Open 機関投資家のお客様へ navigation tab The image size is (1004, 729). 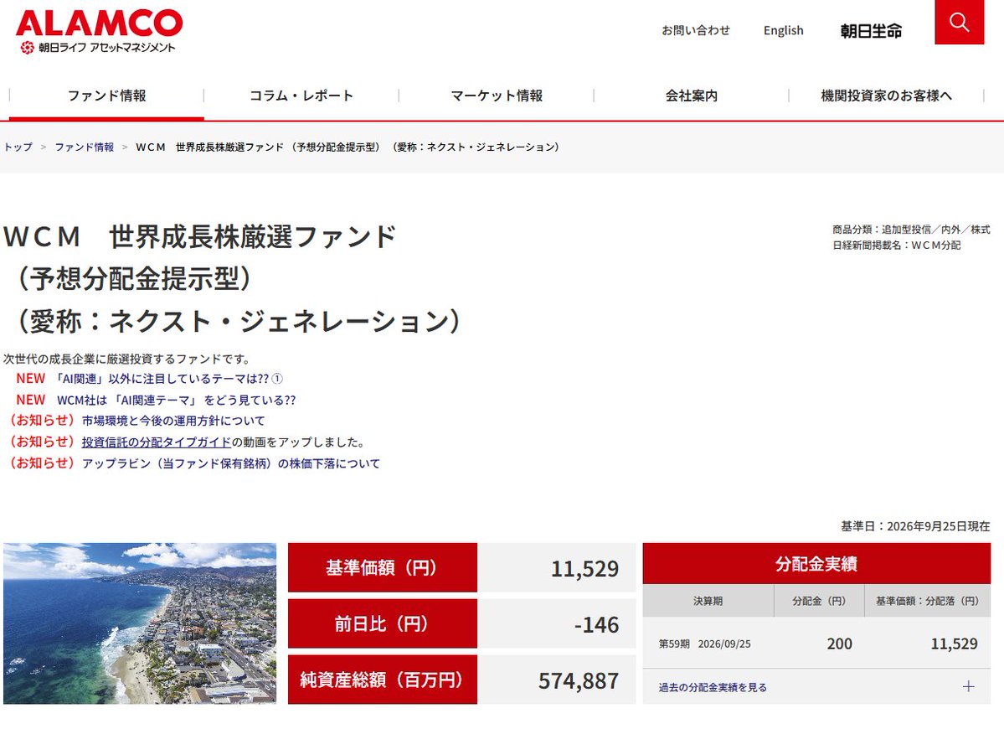pyautogui.click(x=886, y=96)
